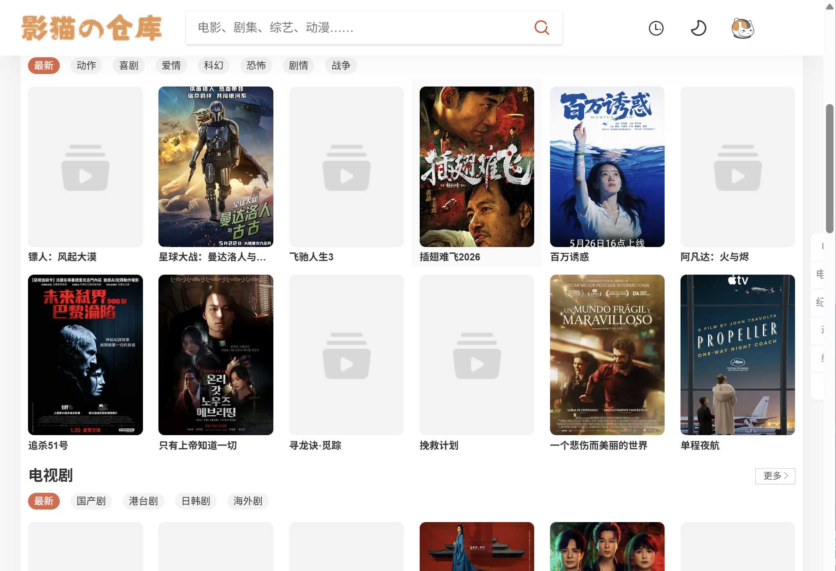Screen dimensions: 836x571
Task: Select the 动作 movie genre filter
Action: [86, 66]
